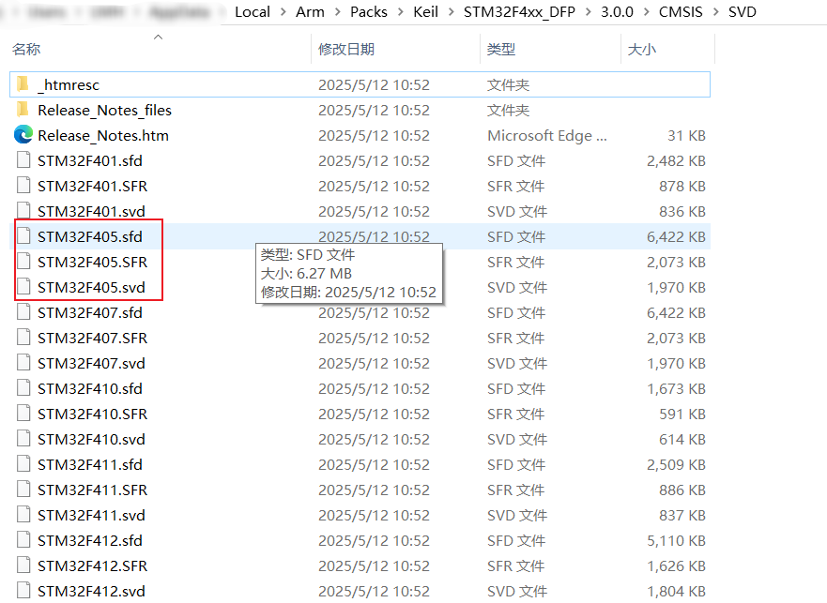Click the STM32F405.svd file icon
This screenshot has height=603, width=827.
tap(23, 287)
